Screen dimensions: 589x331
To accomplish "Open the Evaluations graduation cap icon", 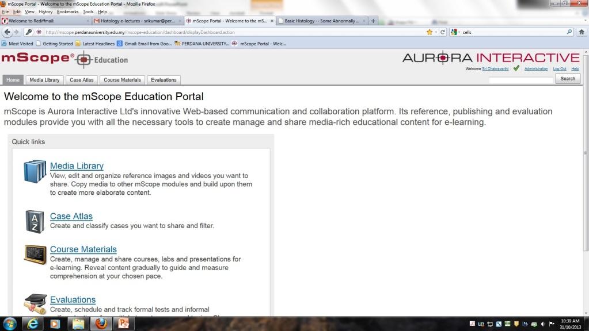I will [x=35, y=303].
